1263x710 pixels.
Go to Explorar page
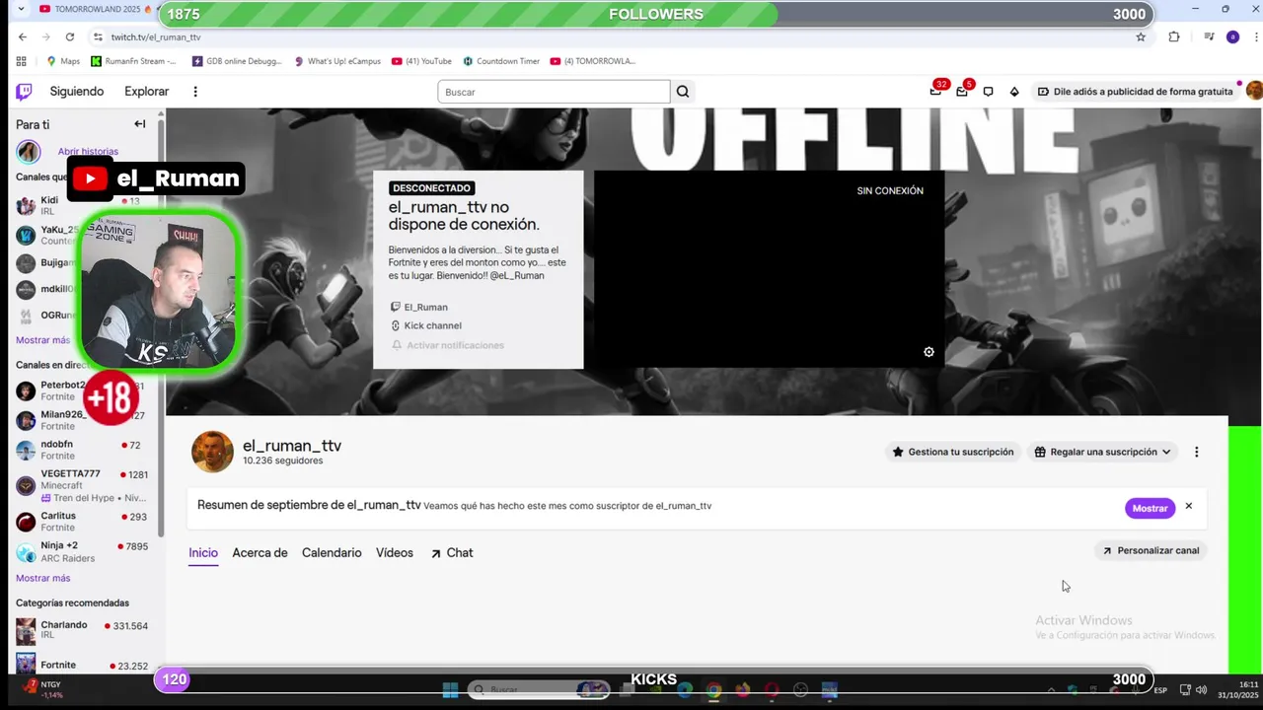147,92
